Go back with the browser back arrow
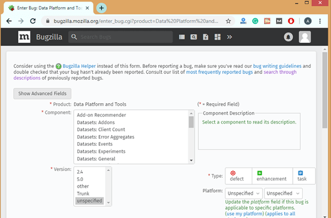331x218 pixels. [x=9, y=21]
